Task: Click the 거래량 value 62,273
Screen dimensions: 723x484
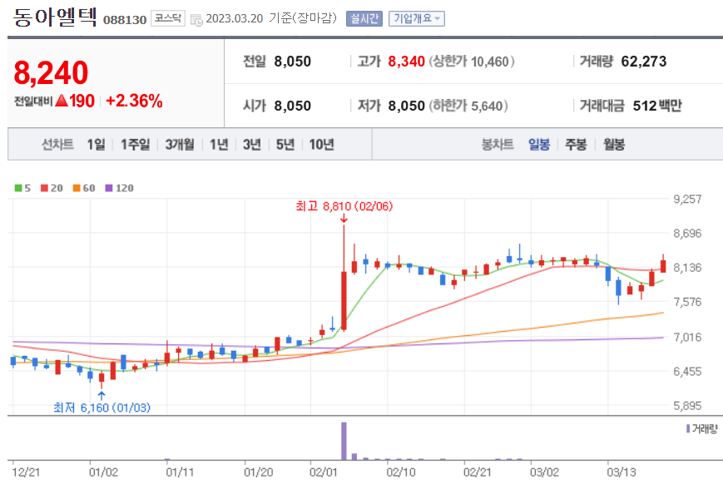Action: [644, 62]
